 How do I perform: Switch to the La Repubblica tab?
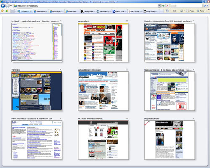88,11
